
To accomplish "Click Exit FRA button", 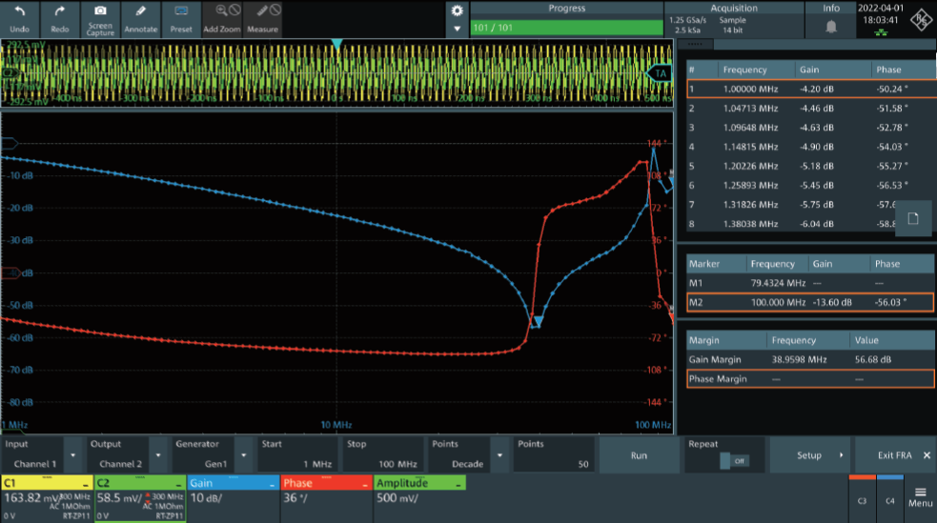I will click(x=894, y=455).
